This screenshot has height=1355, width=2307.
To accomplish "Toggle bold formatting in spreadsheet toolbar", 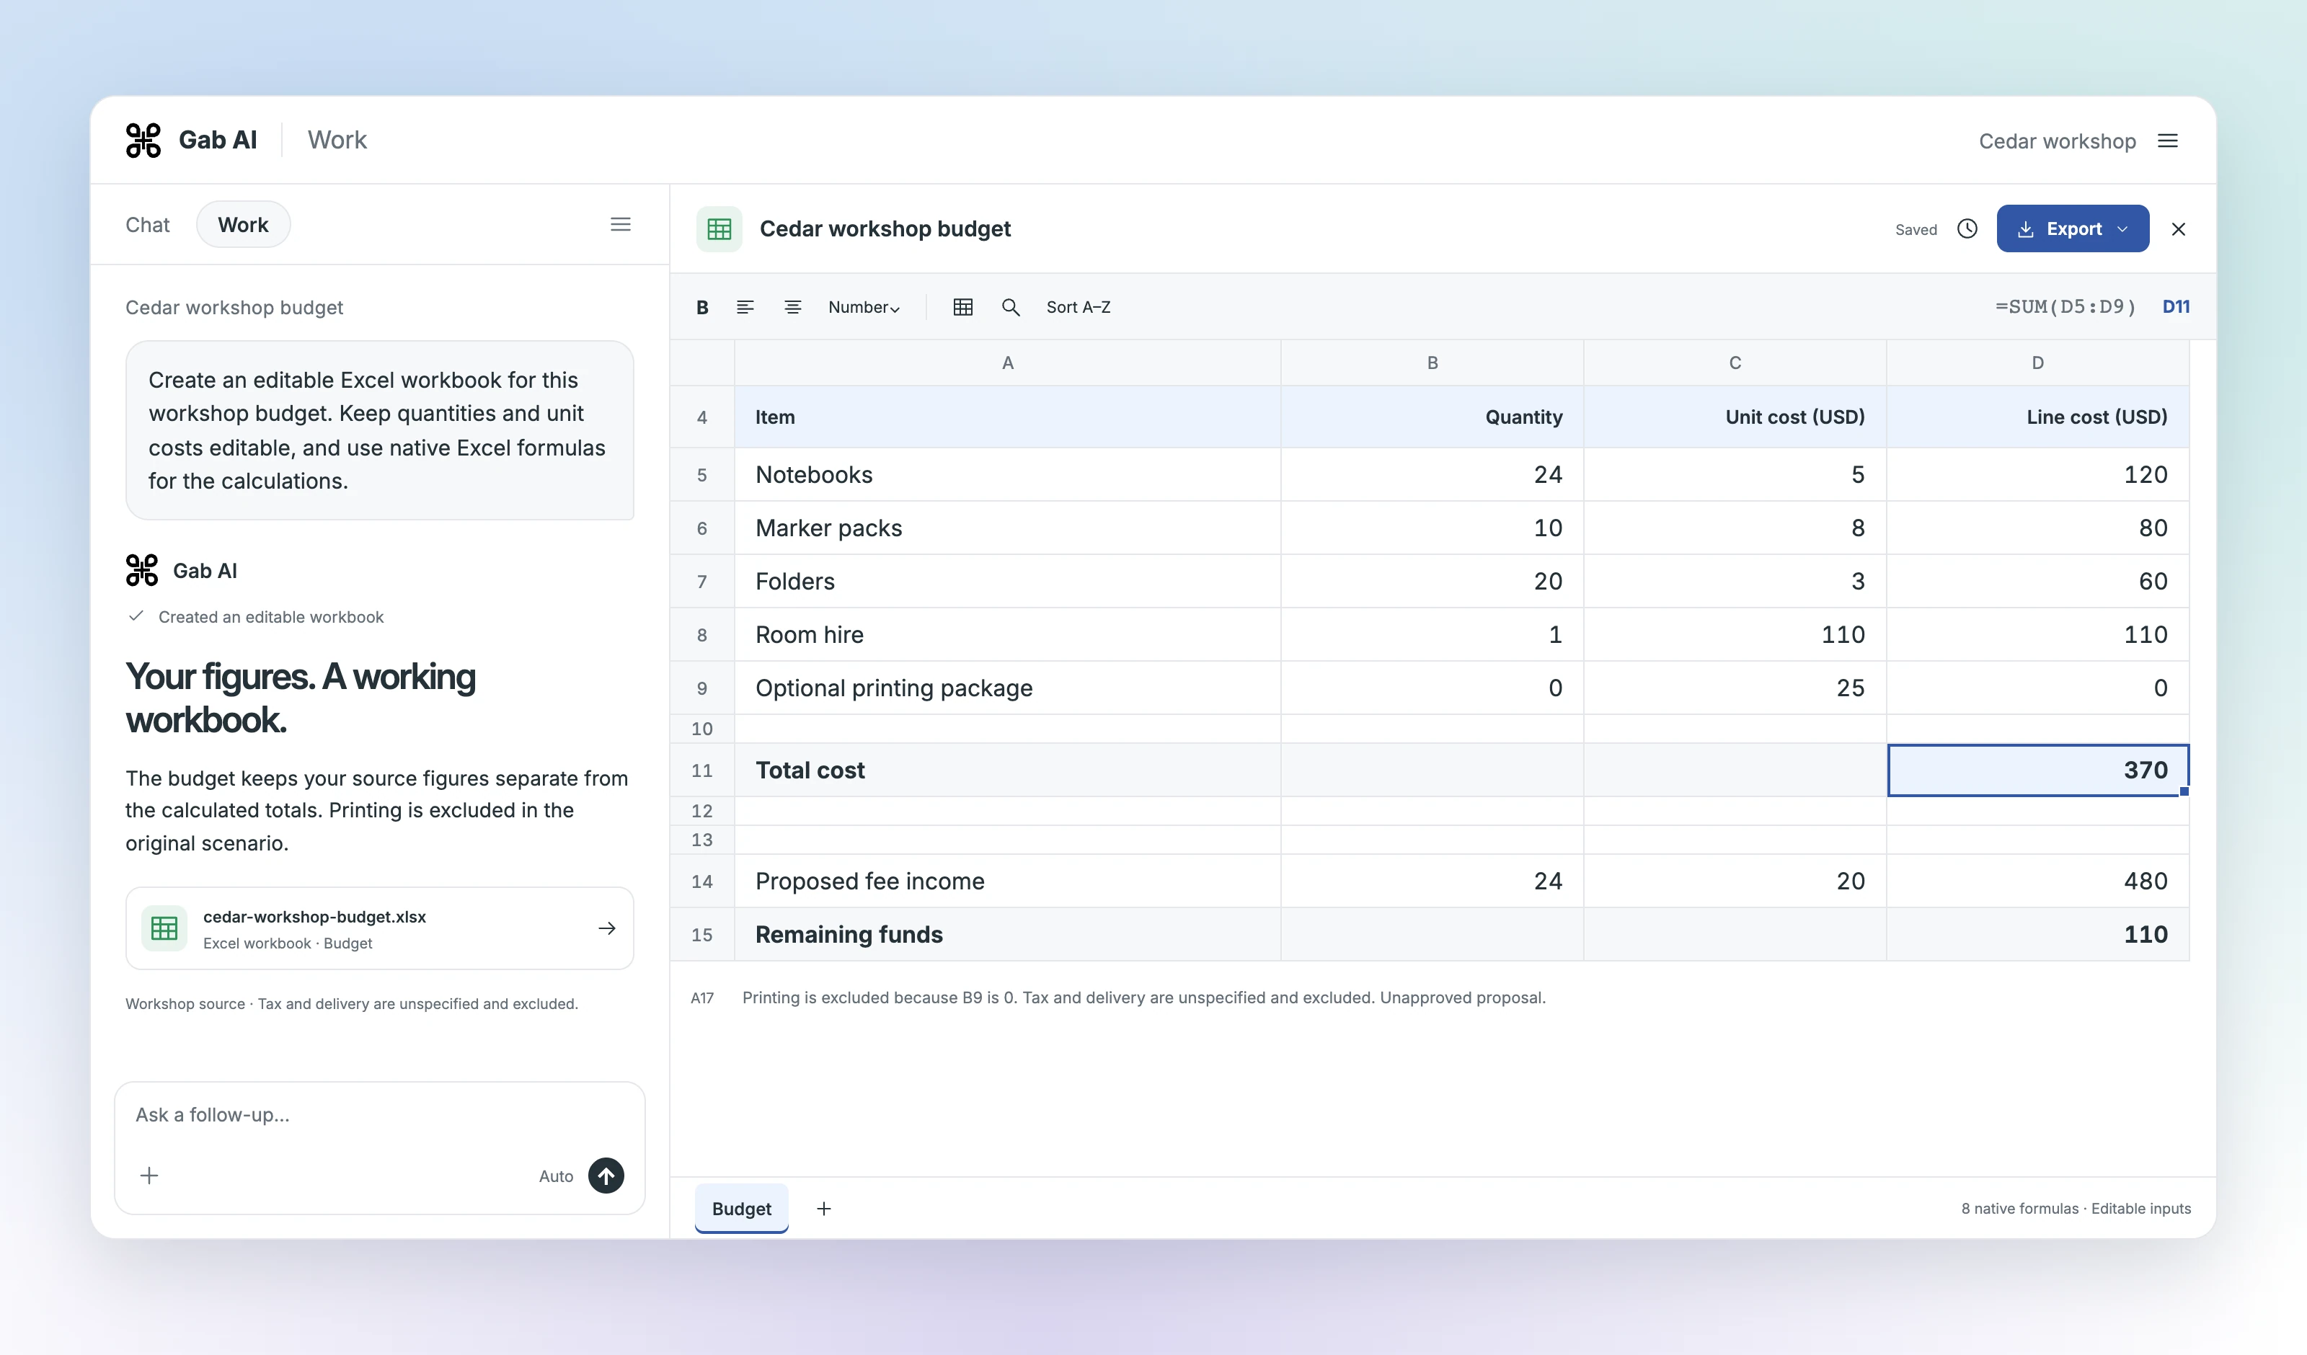I will click(x=702, y=308).
